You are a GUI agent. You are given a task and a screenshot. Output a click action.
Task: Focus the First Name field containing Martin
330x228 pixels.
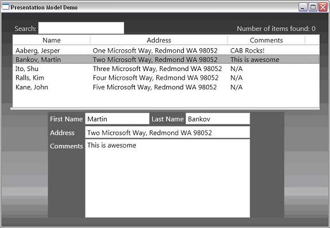(117, 119)
